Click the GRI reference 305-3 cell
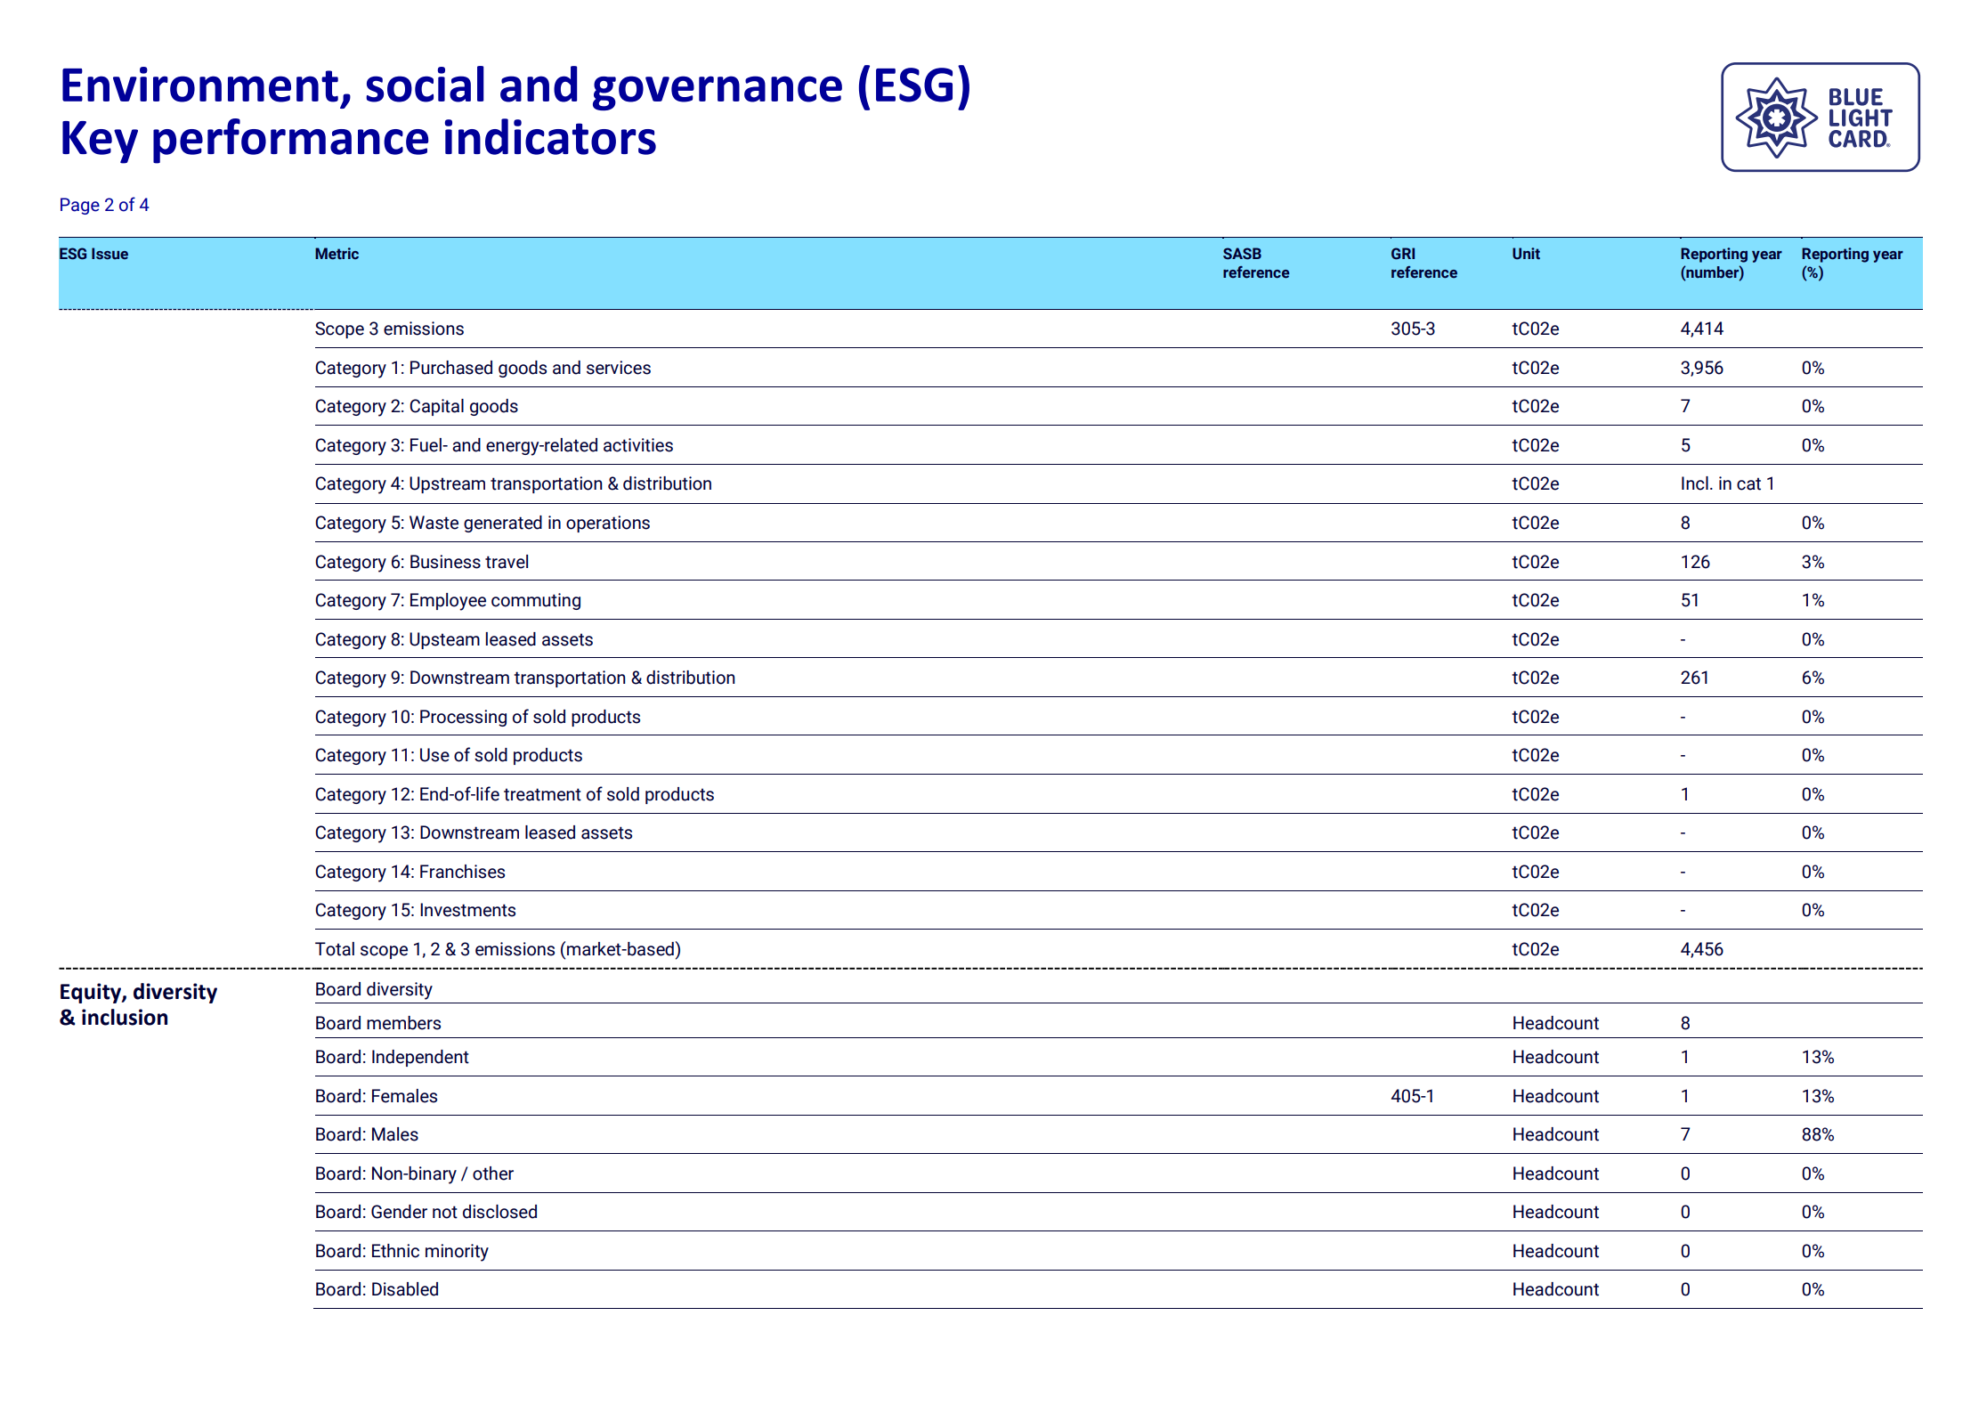1987x1405 pixels. (x=1412, y=329)
